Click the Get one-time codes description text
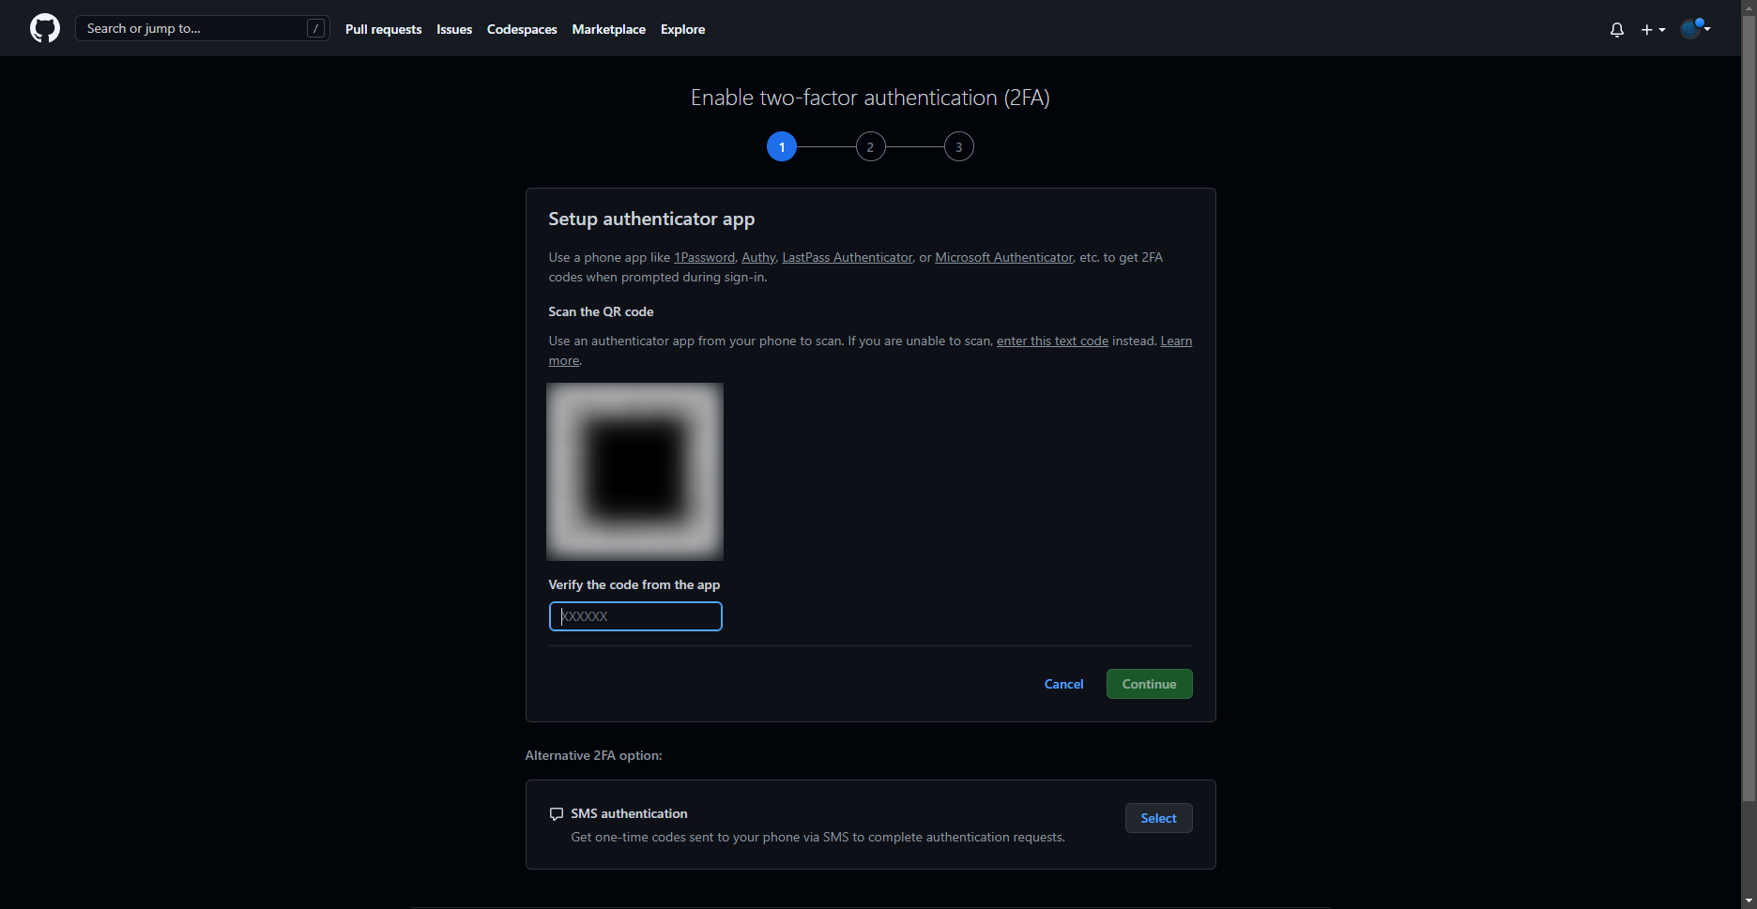 [817, 837]
